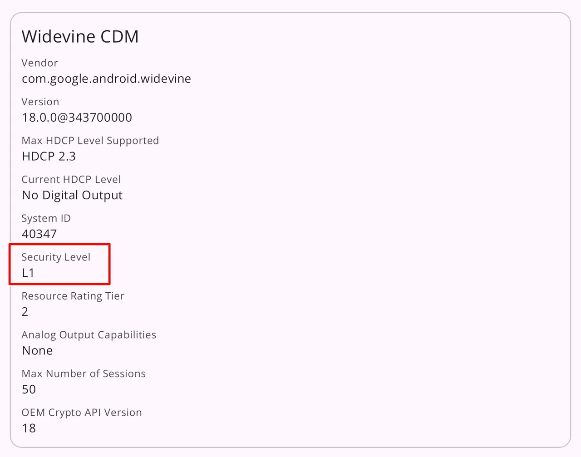
Task: Select the 50 sessions value
Action: coord(29,389)
